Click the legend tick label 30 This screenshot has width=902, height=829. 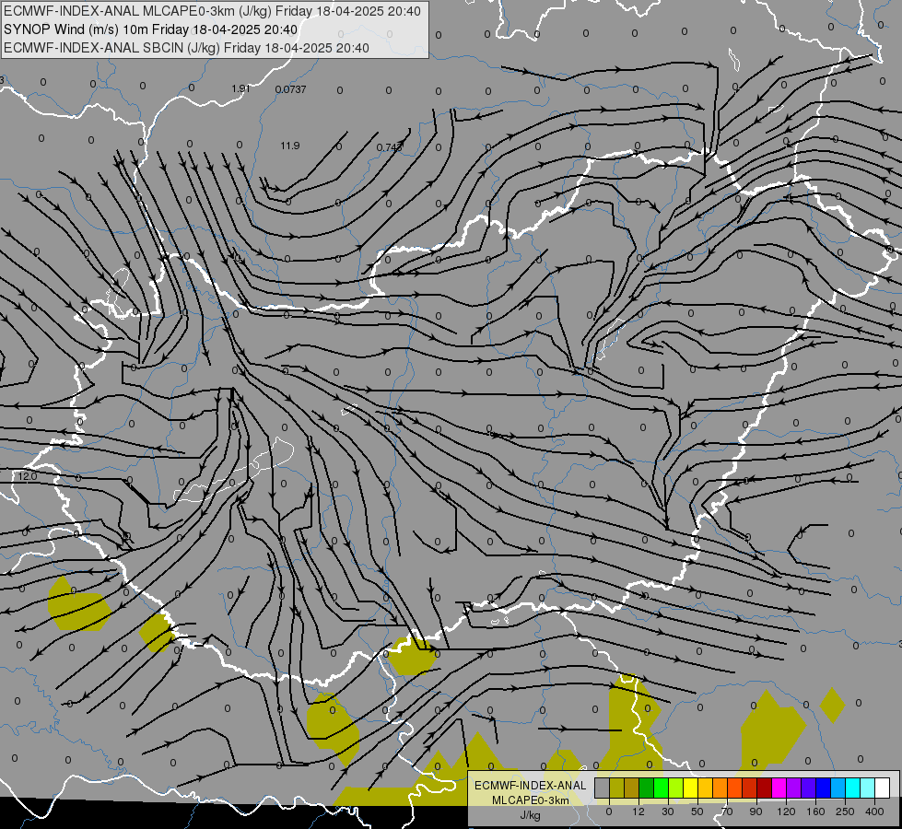[x=668, y=811]
